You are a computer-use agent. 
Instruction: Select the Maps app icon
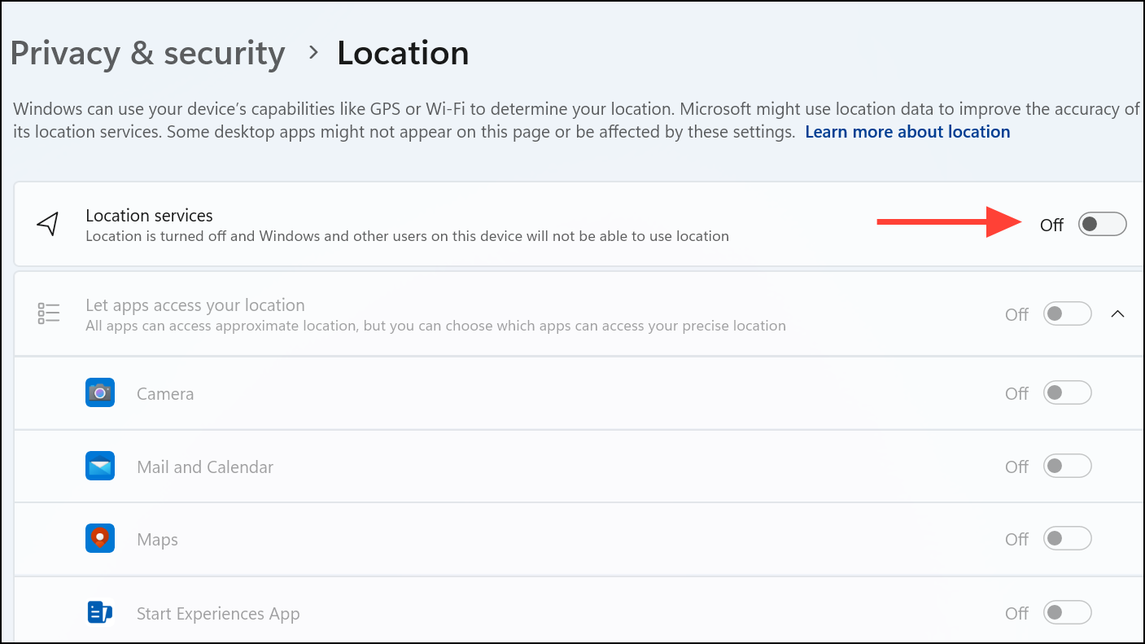[99, 538]
